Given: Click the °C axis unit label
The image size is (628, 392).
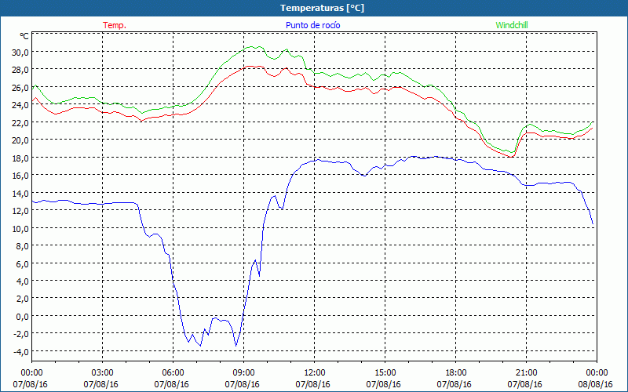Looking at the screenshot, I should 24,36.
